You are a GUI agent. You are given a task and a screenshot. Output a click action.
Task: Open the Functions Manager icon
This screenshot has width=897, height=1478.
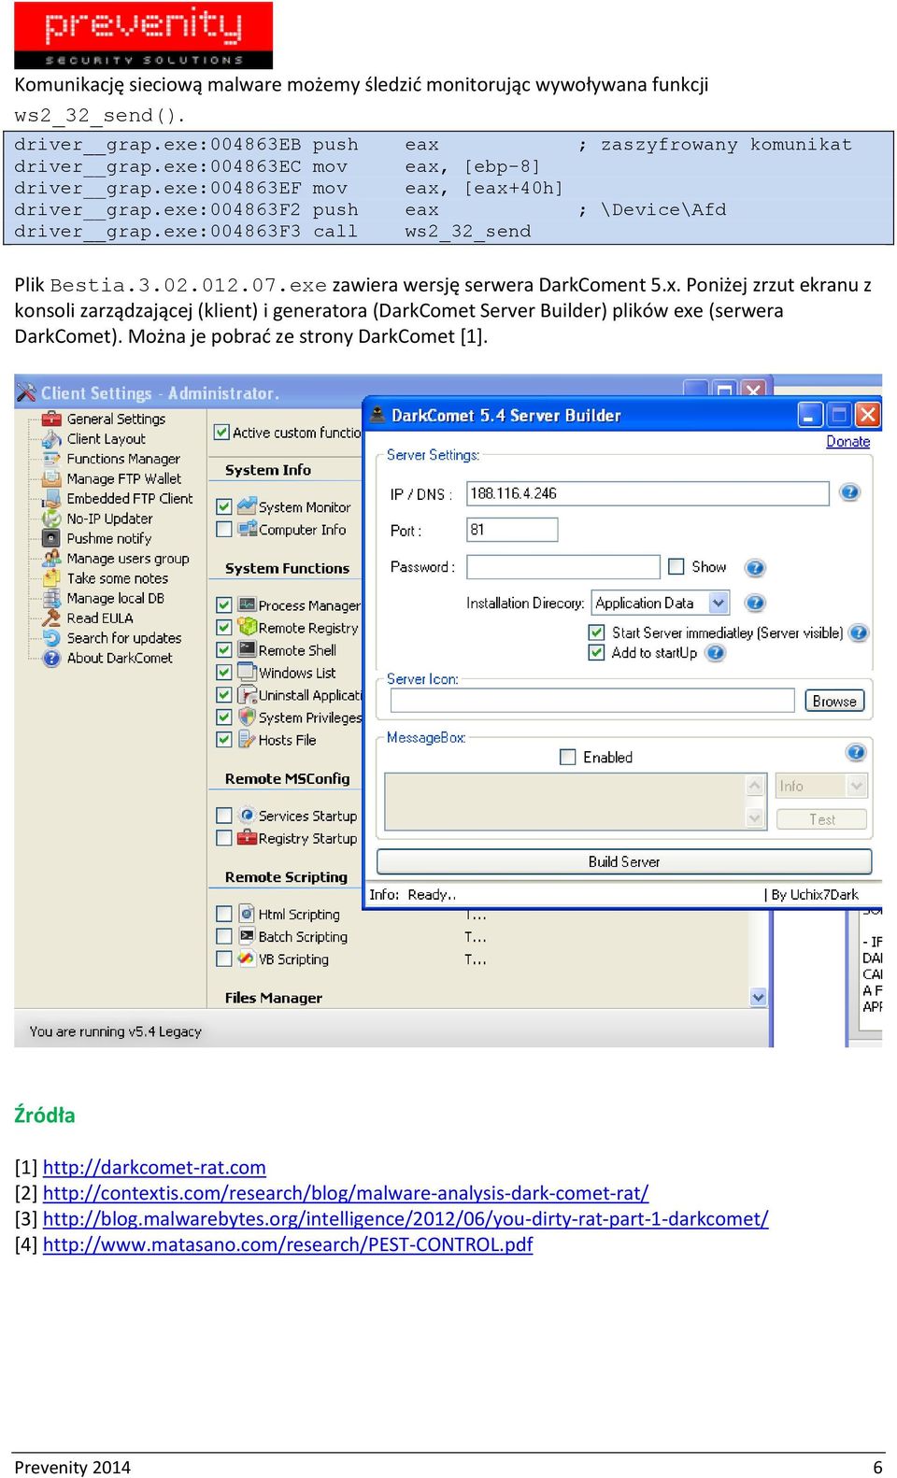(x=51, y=459)
